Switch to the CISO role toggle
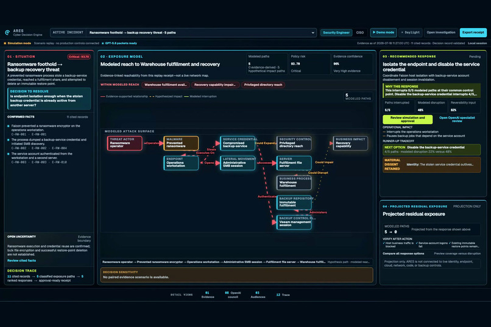This screenshot has width=491, height=327. [360, 32]
